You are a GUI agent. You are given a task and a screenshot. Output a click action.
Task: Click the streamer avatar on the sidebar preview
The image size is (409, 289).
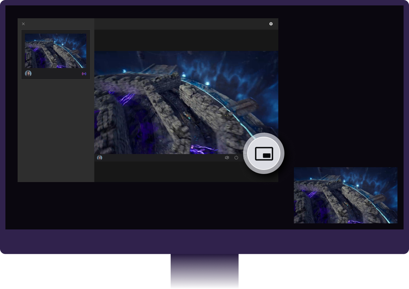(x=28, y=73)
